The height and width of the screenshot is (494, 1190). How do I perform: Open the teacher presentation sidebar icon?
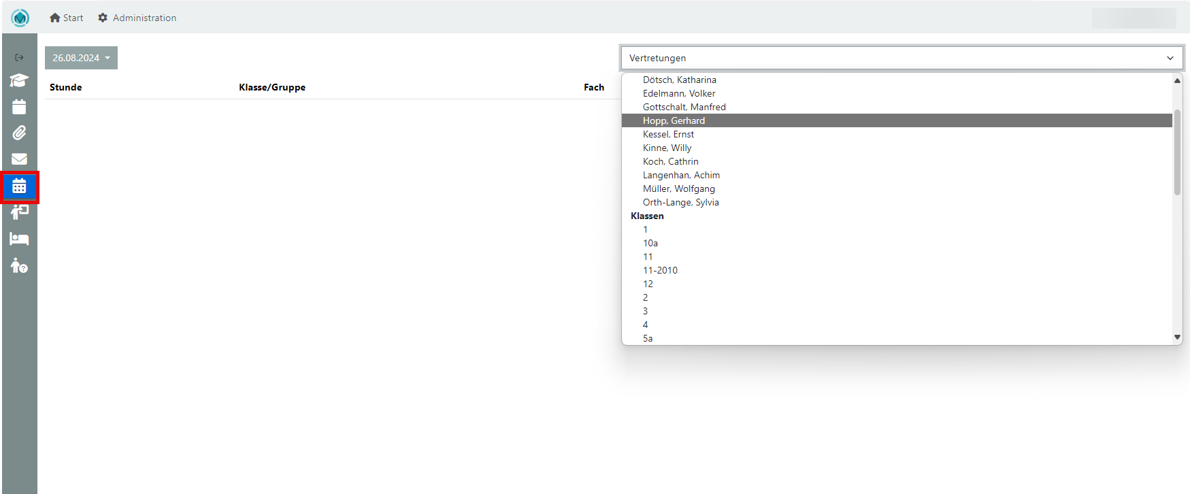pos(19,212)
